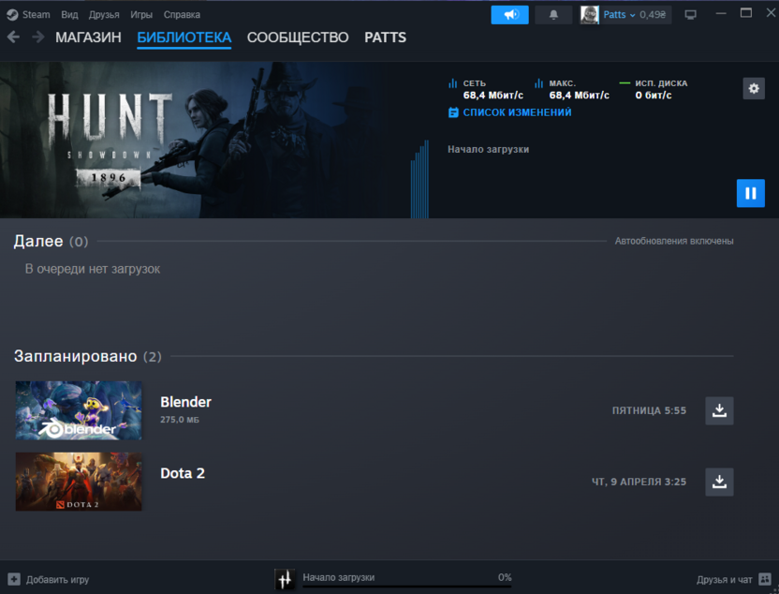The image size is (779, 594).
Task: Download Dota 2 update now
Action: [x=719, y=482]
